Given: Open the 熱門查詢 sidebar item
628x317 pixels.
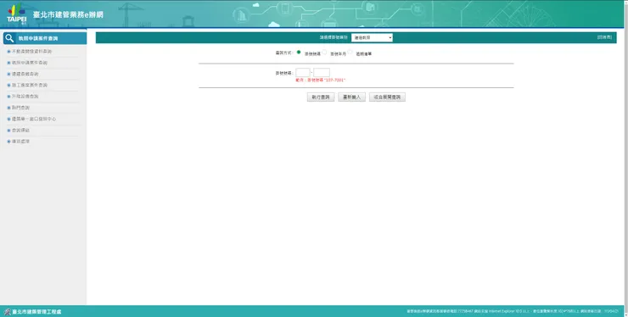Looking at the screenshot, I should pyautogui.click(x=21, y=108).
